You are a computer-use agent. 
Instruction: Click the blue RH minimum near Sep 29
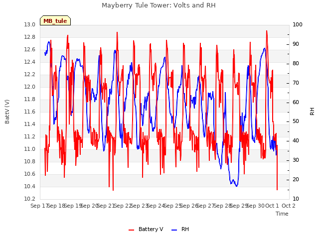click(x=236, y=186)
